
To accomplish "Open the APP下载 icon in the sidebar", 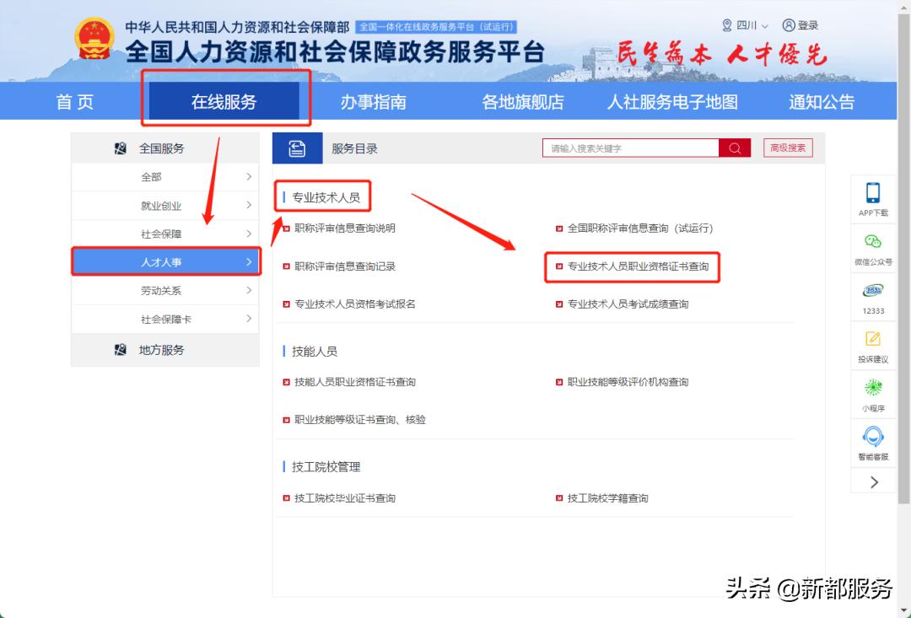I will [873, 196].
